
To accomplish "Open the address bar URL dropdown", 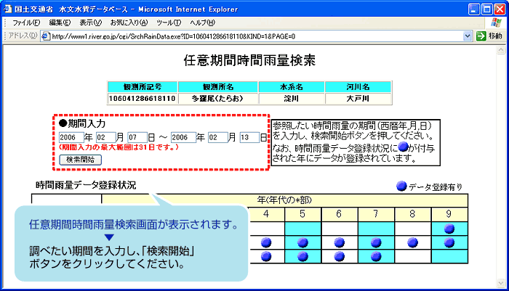I will tap(468, 36).
